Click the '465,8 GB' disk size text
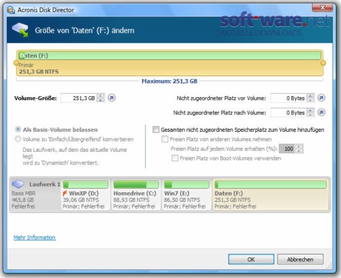Screen dimensions: 341x278 point(23,200)
